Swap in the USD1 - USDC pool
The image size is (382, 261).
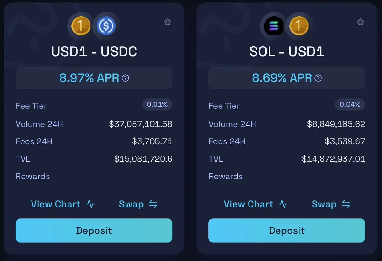pyautogui.click(x=138, y=204)
